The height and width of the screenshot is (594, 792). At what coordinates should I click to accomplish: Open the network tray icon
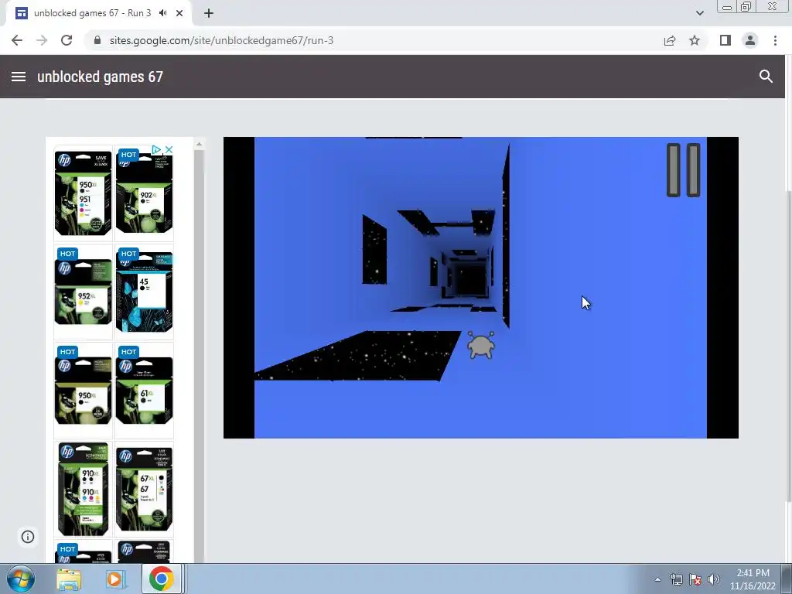tap(676, 579)
